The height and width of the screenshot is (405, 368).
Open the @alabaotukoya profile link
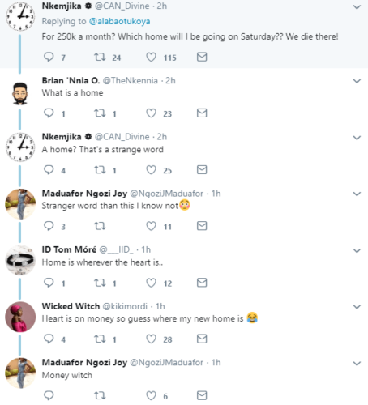119,21
